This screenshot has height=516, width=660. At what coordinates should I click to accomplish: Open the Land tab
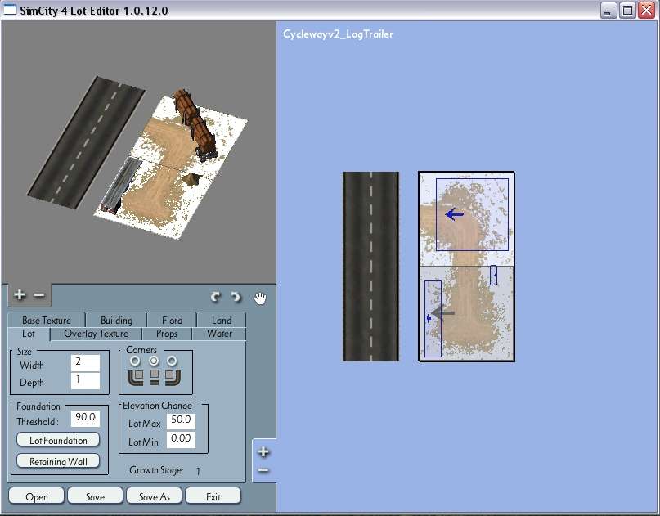point(222,321)
